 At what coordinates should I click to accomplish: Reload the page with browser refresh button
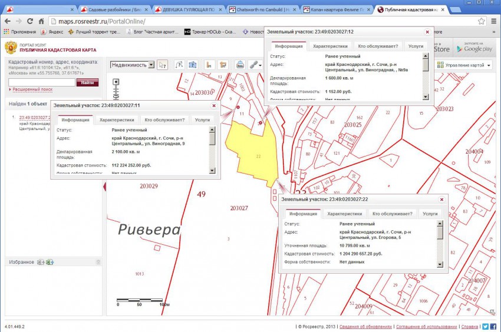point(30,21)
